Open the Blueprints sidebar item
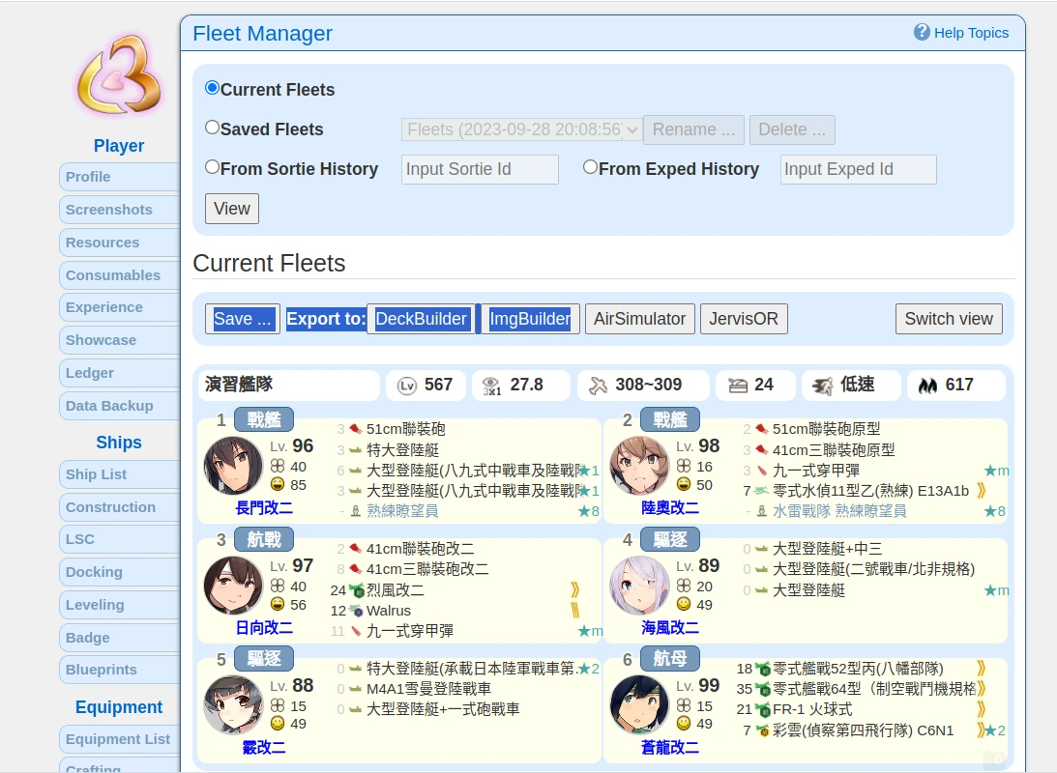Screen dimensions: 1057x773 pos(119,670)
